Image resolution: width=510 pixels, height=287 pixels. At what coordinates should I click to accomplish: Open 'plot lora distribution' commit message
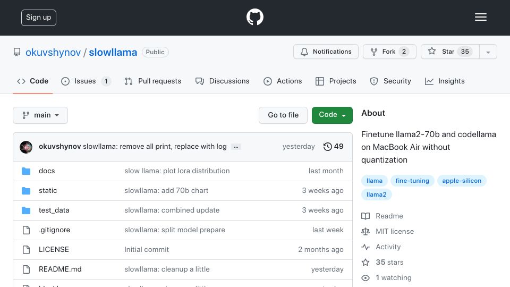(177, 171)
